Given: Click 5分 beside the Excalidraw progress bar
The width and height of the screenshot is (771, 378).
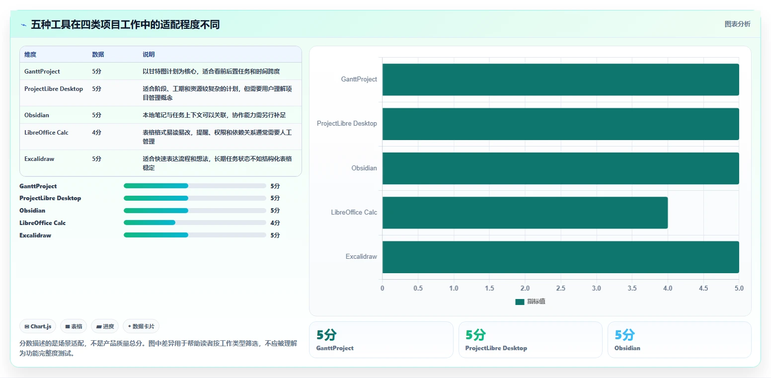Looking at the screenshot, I should point(275,235).
